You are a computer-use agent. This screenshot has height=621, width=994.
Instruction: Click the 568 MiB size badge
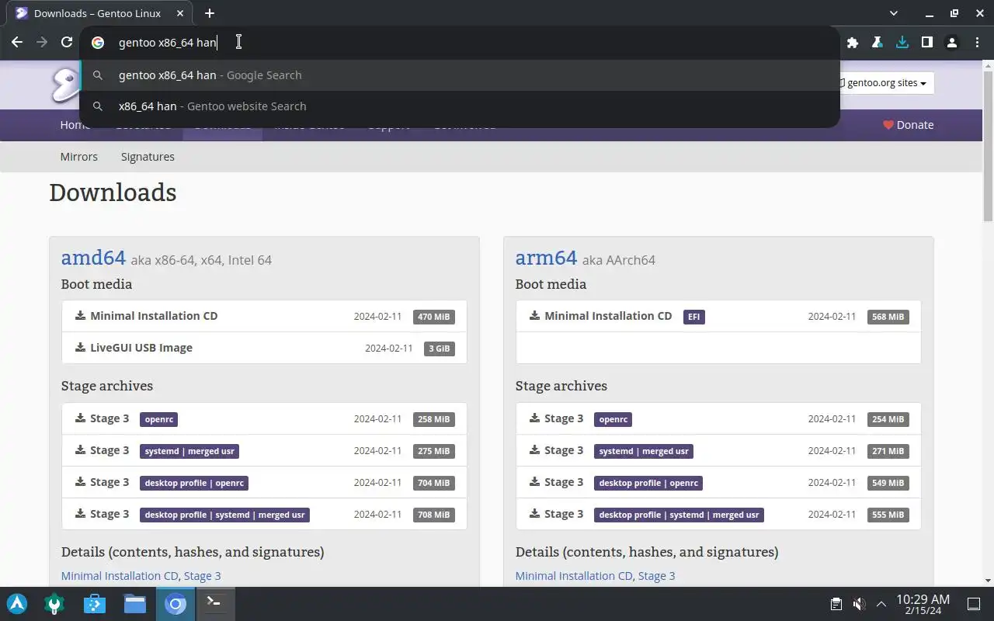pyautogui.click(x=888, y=317)
